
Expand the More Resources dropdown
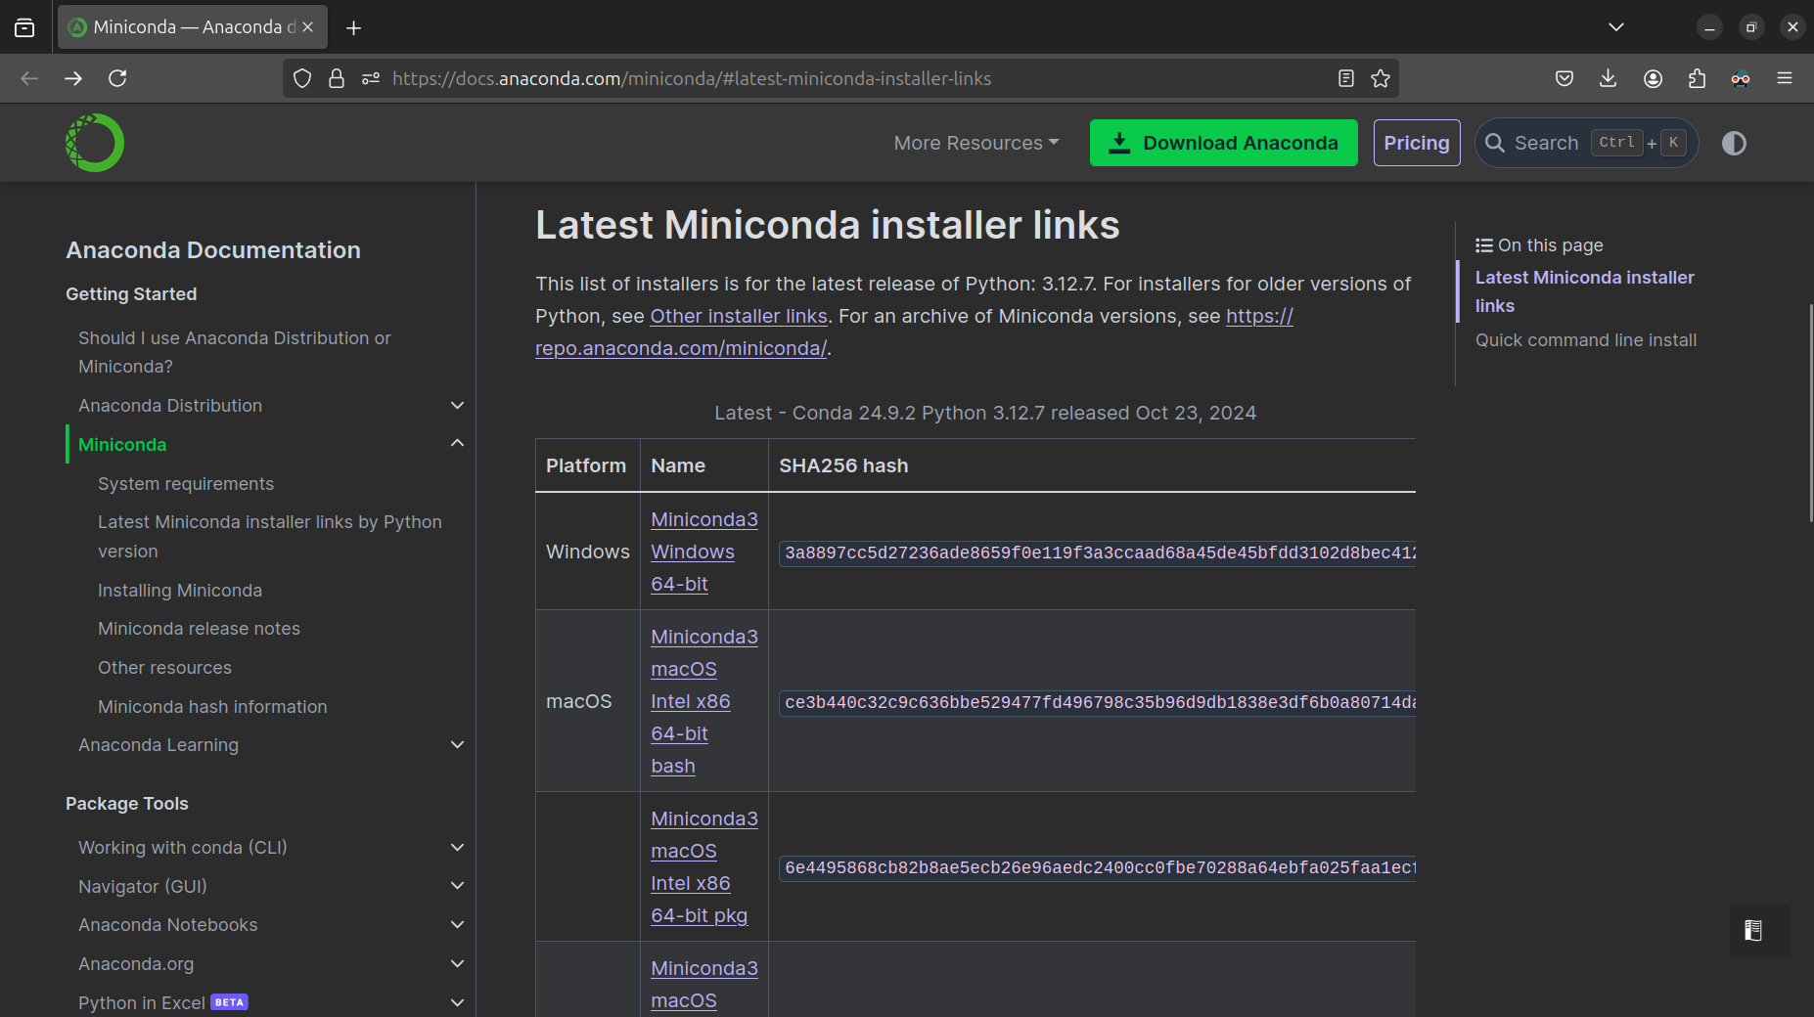975,143
